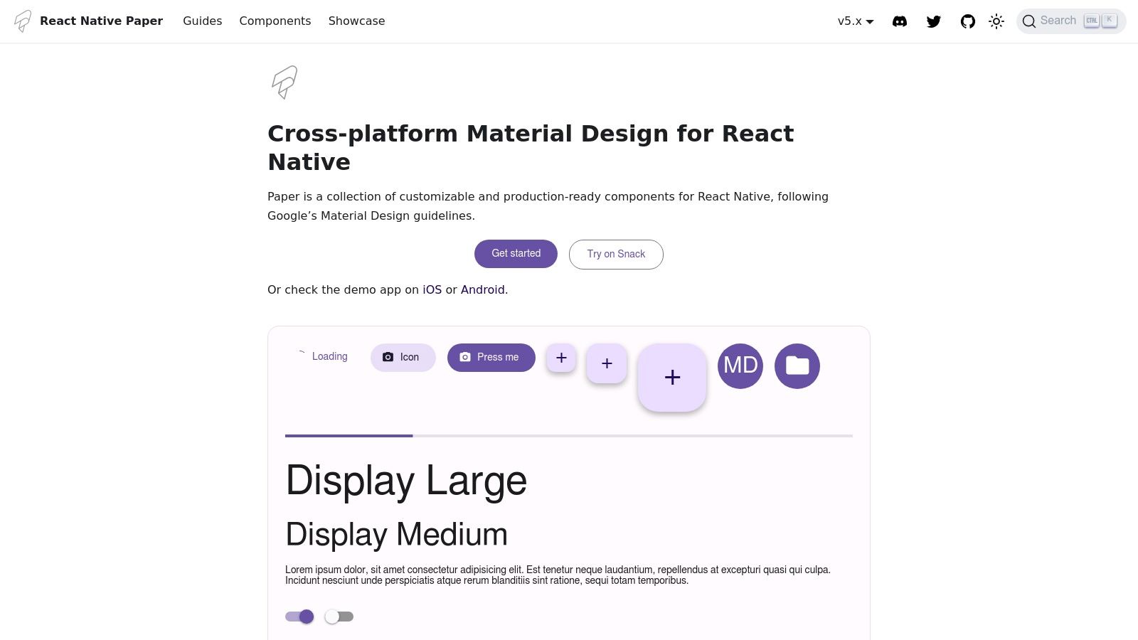
Task: Toggle light/dark mode sun icon
Action: point(996,21)
